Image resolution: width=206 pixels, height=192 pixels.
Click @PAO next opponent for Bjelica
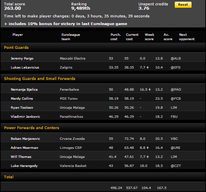click(176, 90)
